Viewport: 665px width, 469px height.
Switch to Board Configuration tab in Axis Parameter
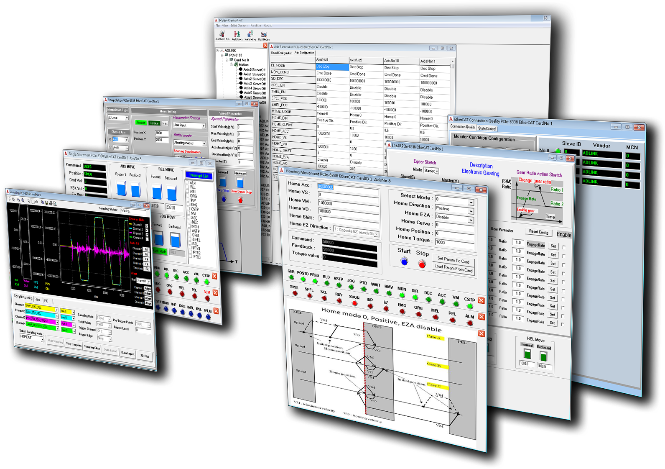(282, 53)
